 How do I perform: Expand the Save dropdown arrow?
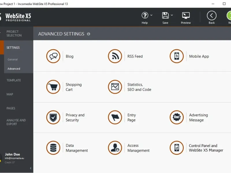(172, 15)
